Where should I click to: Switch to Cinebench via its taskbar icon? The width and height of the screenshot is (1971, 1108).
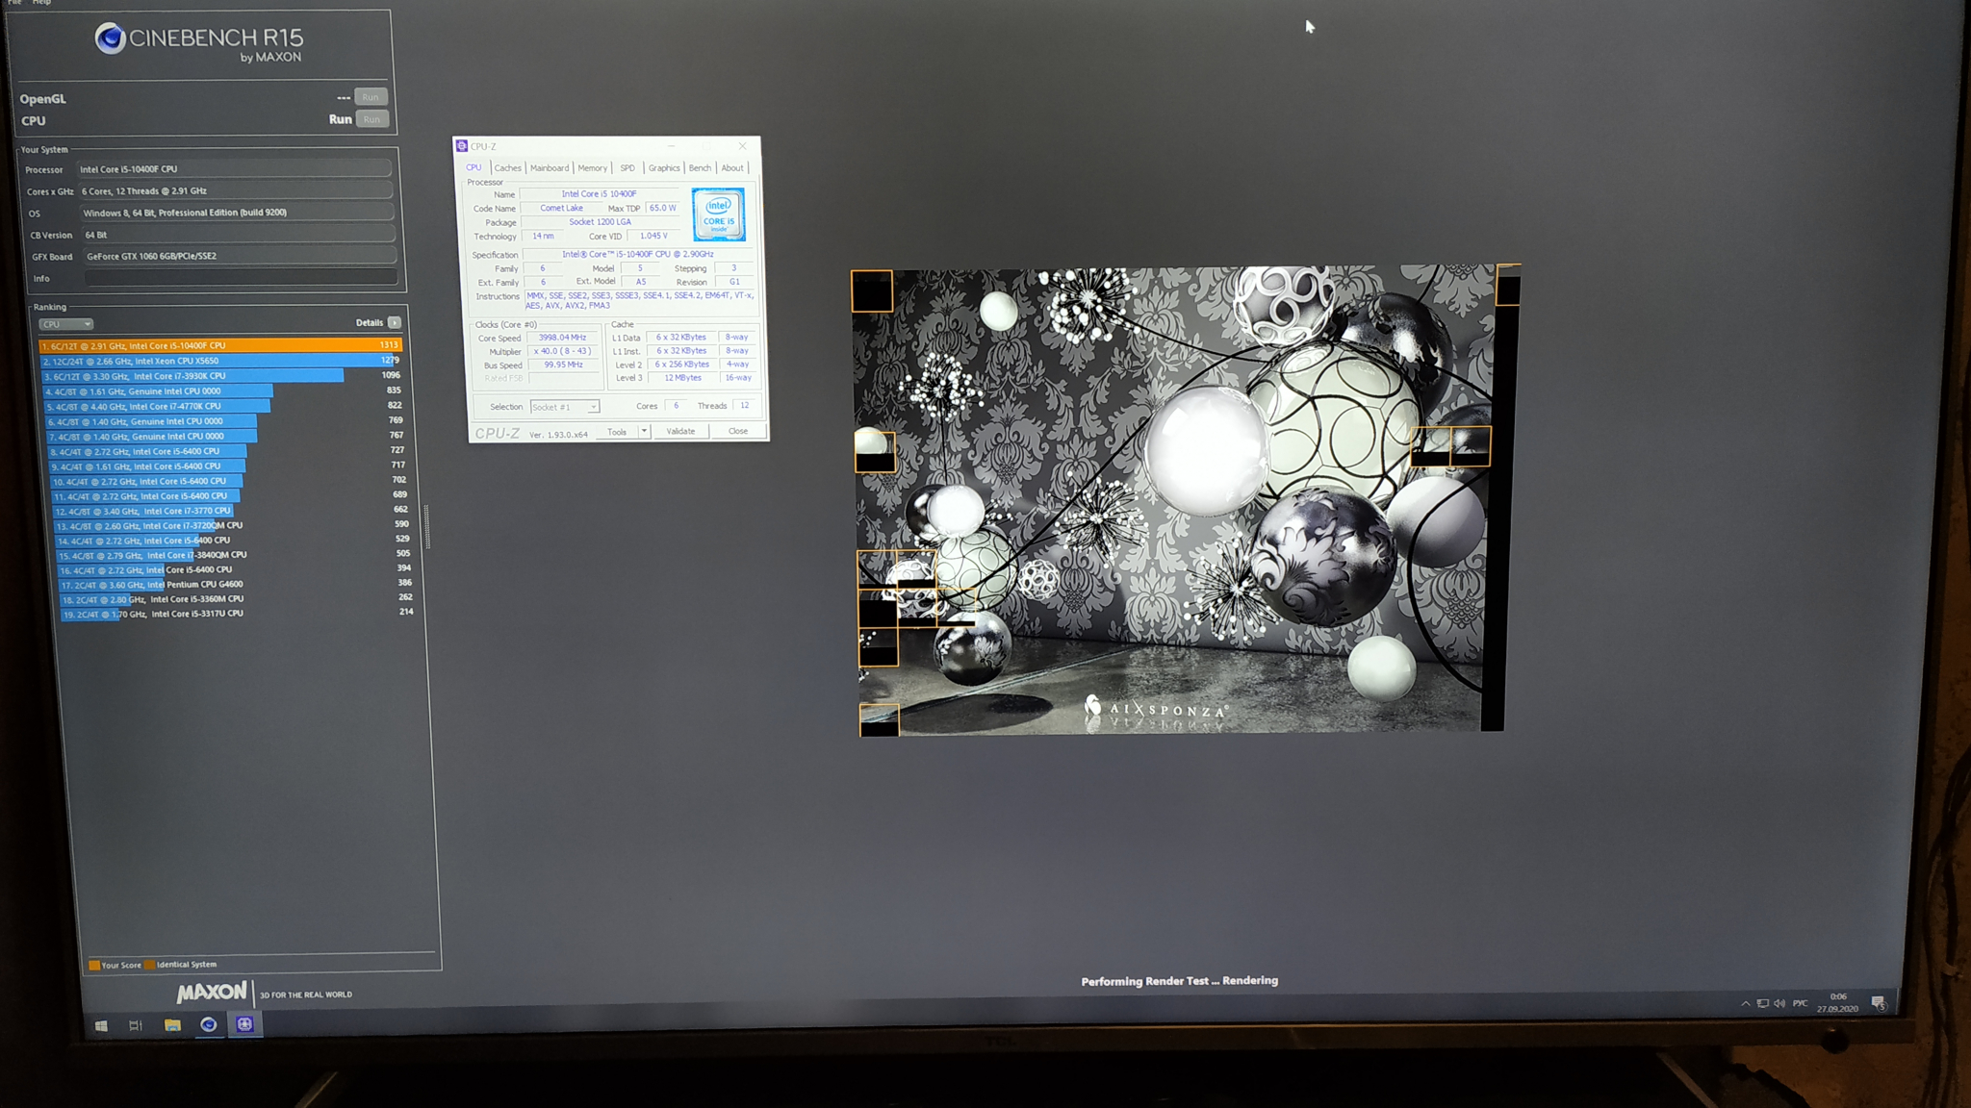pos(208,1025)
